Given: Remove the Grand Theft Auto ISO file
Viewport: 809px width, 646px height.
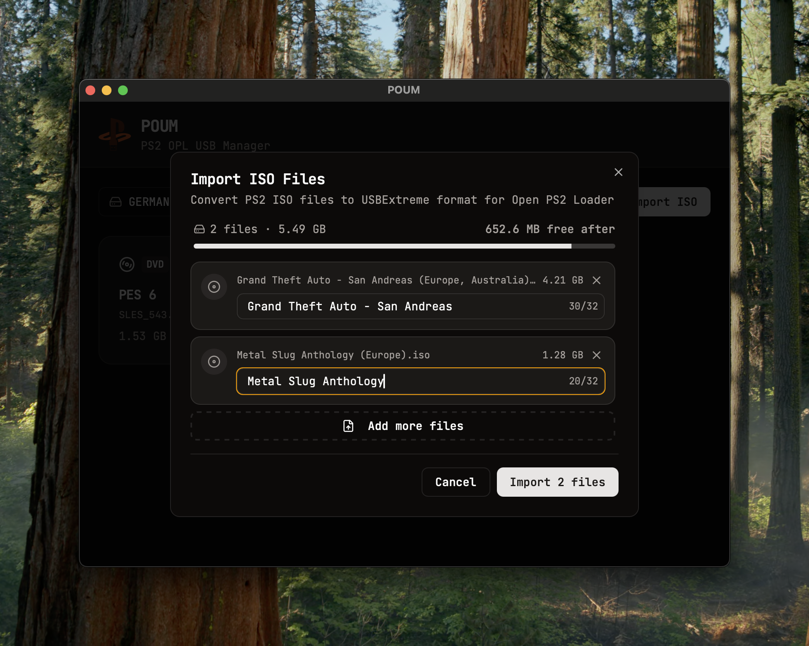Looking at the screenshot, I should 597,280.
